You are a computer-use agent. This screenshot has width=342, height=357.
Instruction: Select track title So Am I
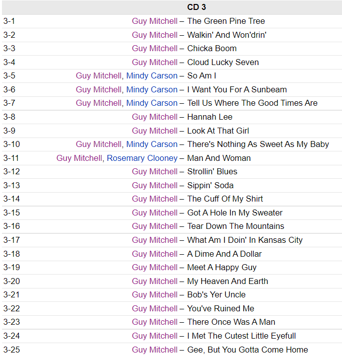click(202, 76)
